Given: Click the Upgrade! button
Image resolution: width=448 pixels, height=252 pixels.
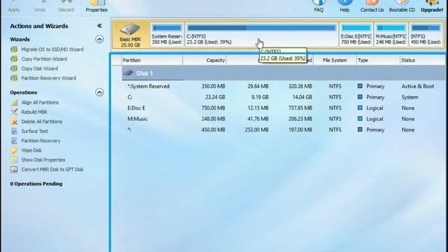Looking at the screenshot, I should point(432,6).
